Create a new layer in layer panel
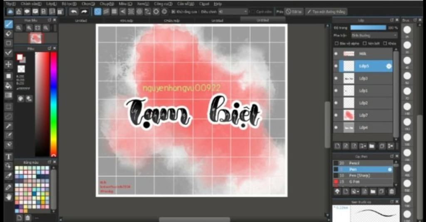The height and width of the screenshot is (222, 426). click(x=337, y=146)
